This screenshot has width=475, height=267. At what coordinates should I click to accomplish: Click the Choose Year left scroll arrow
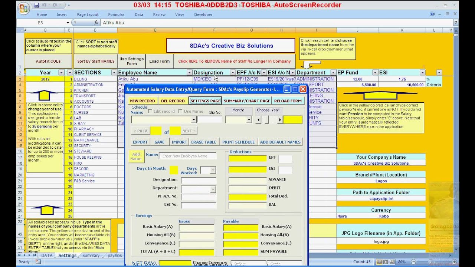[x=259, y=119]
